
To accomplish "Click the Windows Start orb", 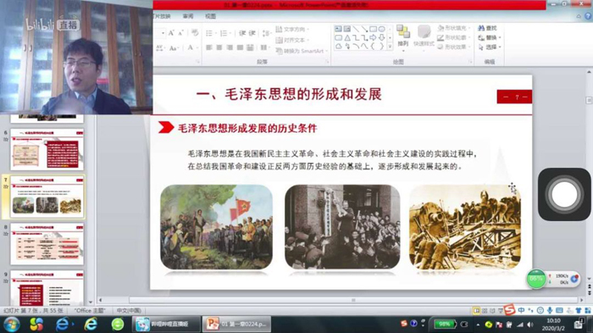I will click(x=12, y=325).
